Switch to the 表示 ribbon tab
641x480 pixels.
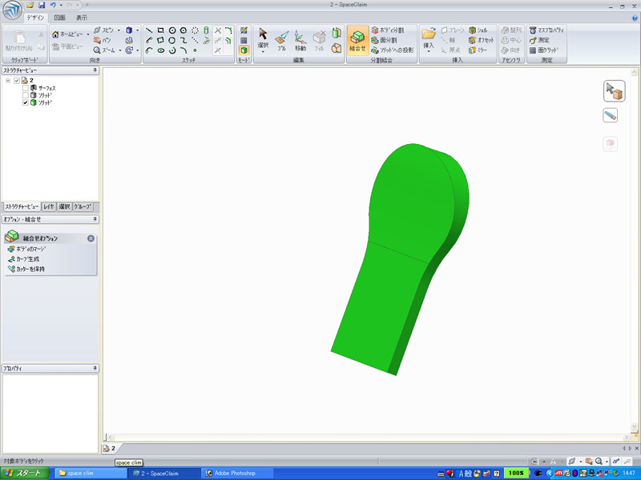[x=82, y=17]
